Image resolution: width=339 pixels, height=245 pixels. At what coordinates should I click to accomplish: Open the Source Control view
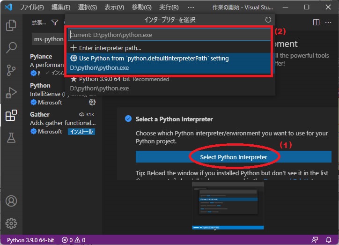[x=11, y=70]
